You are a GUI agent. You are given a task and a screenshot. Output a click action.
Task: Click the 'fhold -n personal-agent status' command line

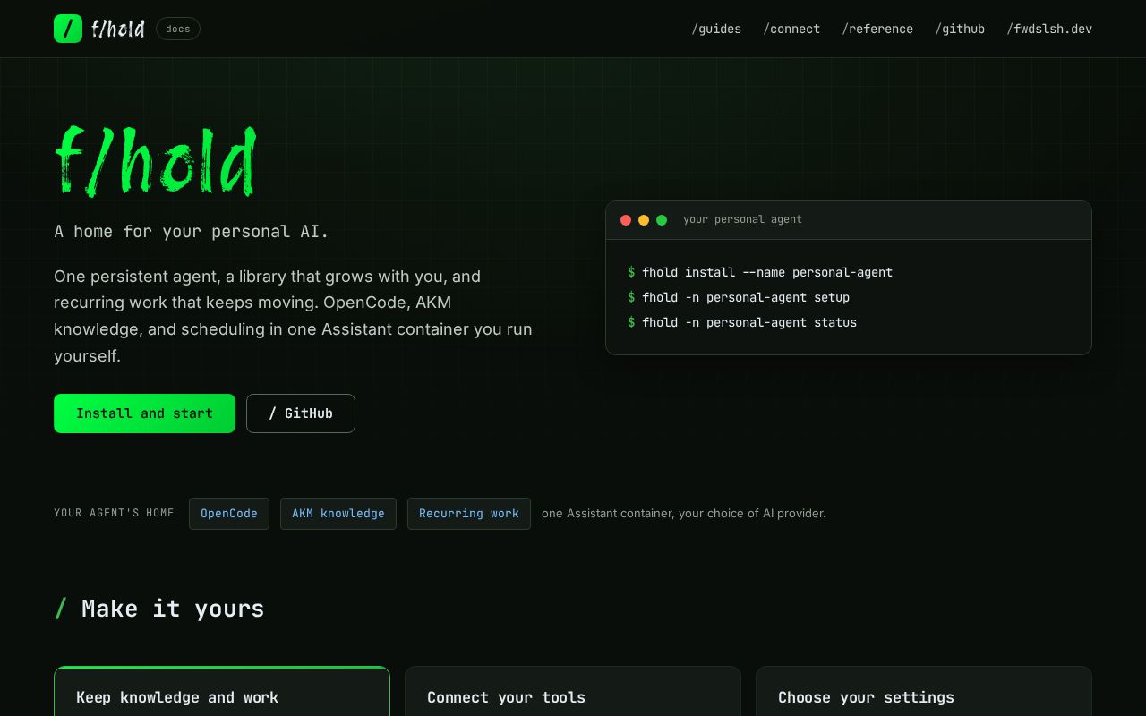(x=742, y=322)
